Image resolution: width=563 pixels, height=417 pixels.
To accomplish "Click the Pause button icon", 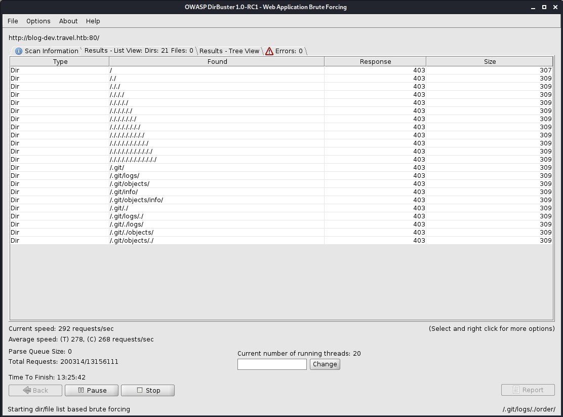I will pos(81,390).
